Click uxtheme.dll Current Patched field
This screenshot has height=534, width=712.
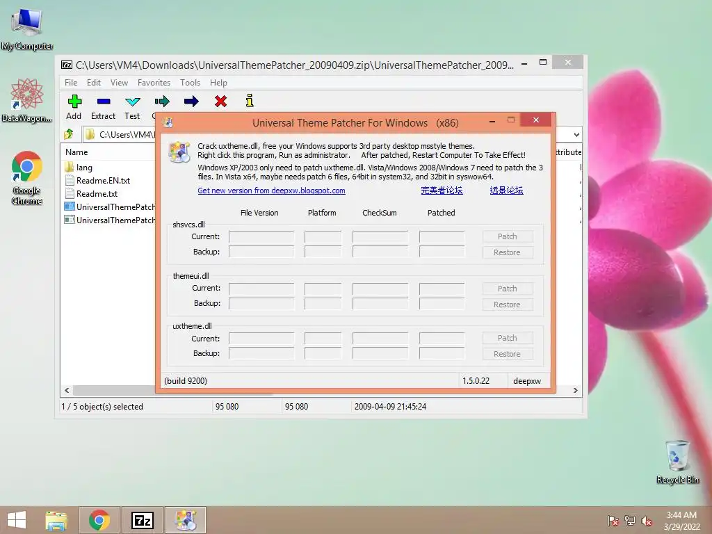pos(442,339)
